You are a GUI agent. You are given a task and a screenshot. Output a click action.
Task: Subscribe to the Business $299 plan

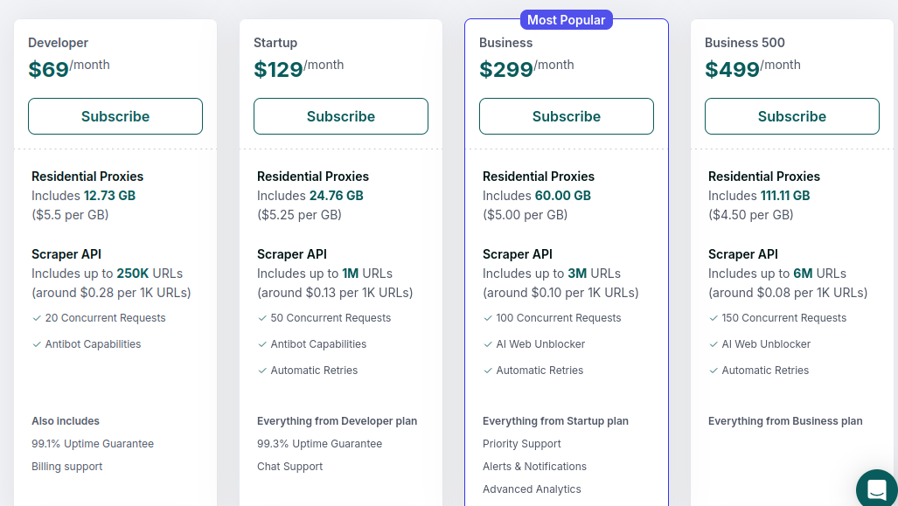click(x=567, y=116)
